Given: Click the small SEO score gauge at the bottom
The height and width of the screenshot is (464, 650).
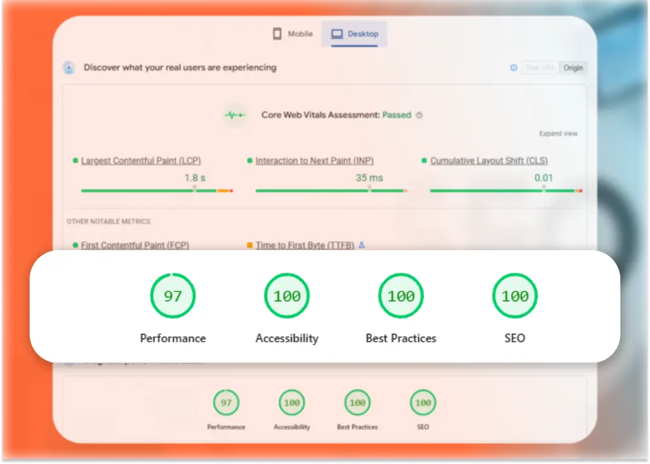Looking at the screenshot, I should click(423, 402).
